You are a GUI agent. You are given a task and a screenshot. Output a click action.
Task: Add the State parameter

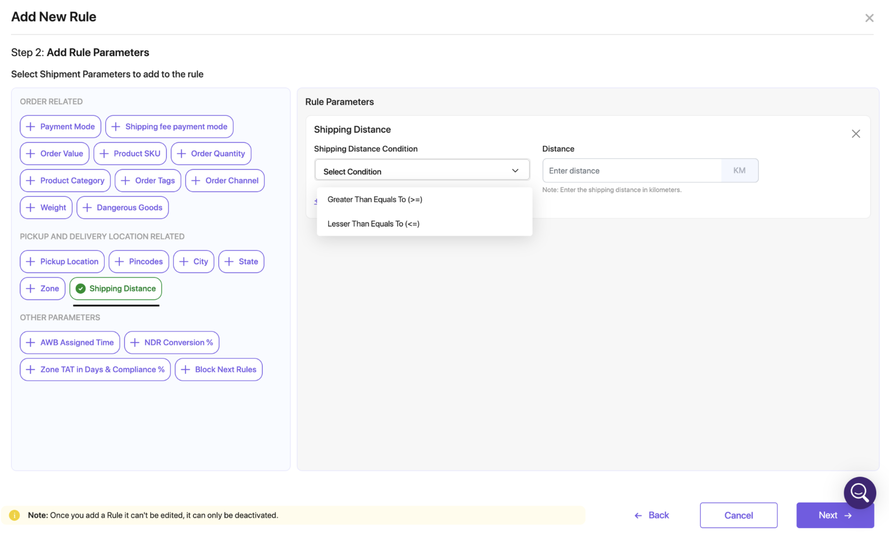point(241,262)
